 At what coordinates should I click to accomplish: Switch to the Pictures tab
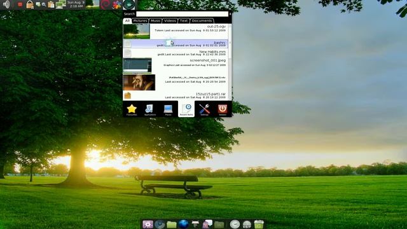pos(140,21)
